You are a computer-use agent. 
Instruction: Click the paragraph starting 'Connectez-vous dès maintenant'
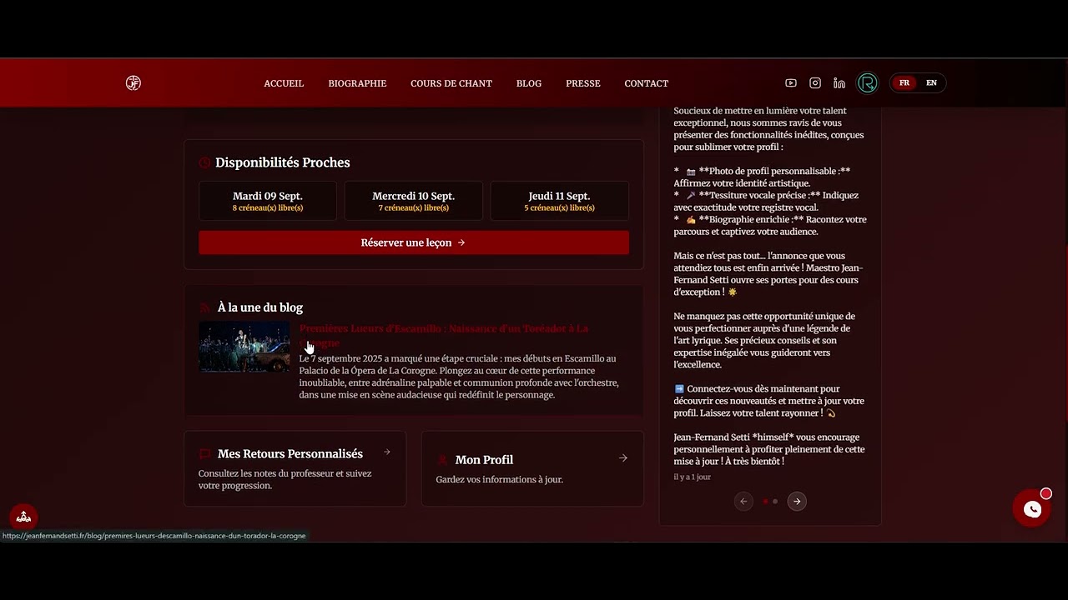pos(769,401)
